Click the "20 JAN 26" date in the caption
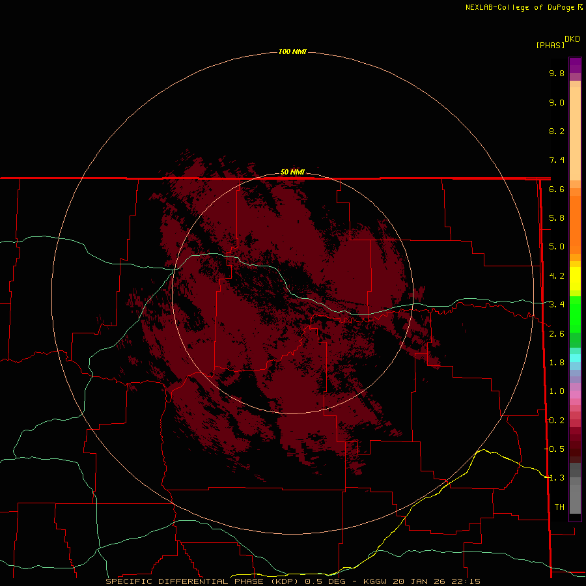This screenshot has width=586, height=586. [x=418, y=581]
